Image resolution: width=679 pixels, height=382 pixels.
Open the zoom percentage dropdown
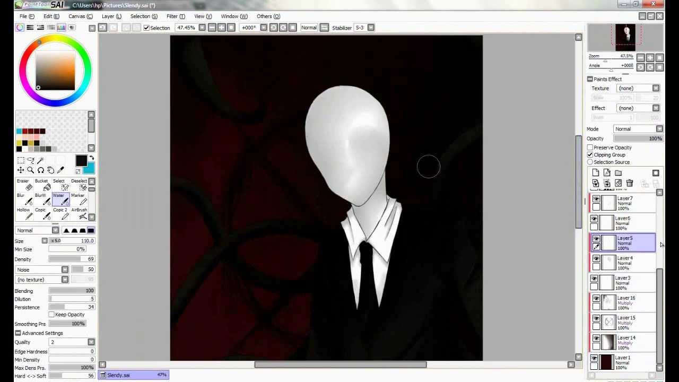pos(202,28)
